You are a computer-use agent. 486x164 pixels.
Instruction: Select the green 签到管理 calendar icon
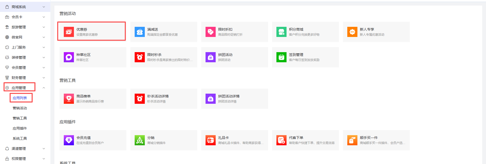[x=281, y=57]
